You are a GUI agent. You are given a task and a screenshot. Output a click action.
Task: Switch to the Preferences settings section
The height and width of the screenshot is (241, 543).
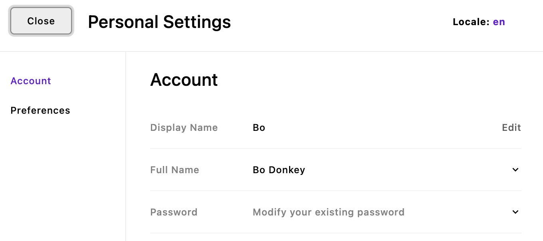click(x=40, y=111)
